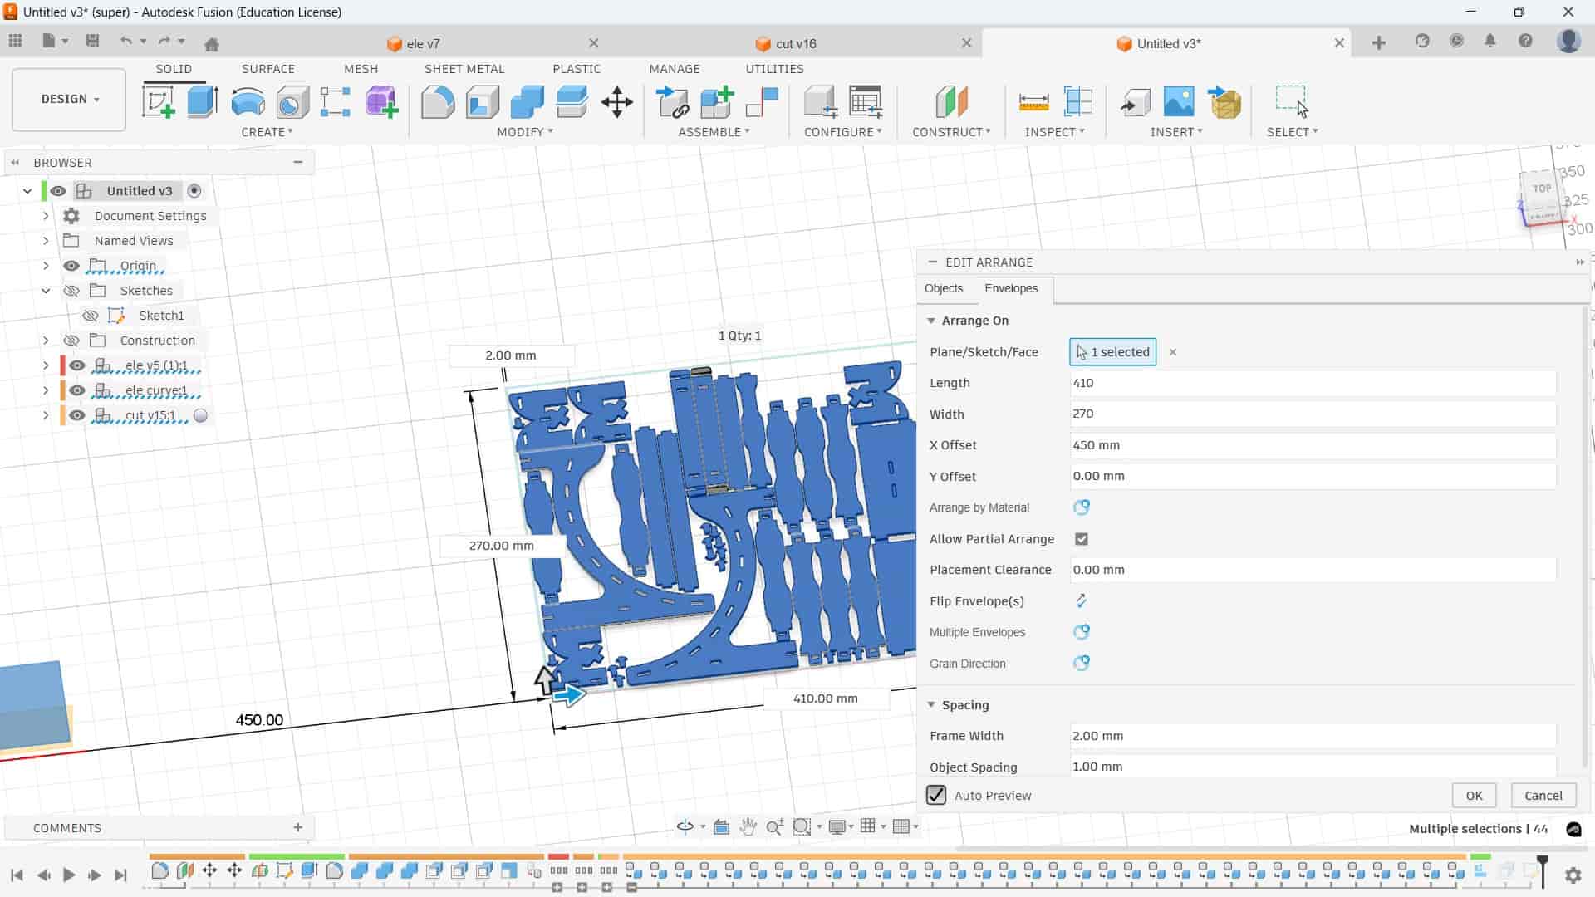Viewport: 1595px width, 897px height.
Task: Collapse the Arrange On section
Action: pos(931,321)
